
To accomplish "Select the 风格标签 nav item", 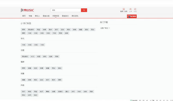I will coord(56,16).
